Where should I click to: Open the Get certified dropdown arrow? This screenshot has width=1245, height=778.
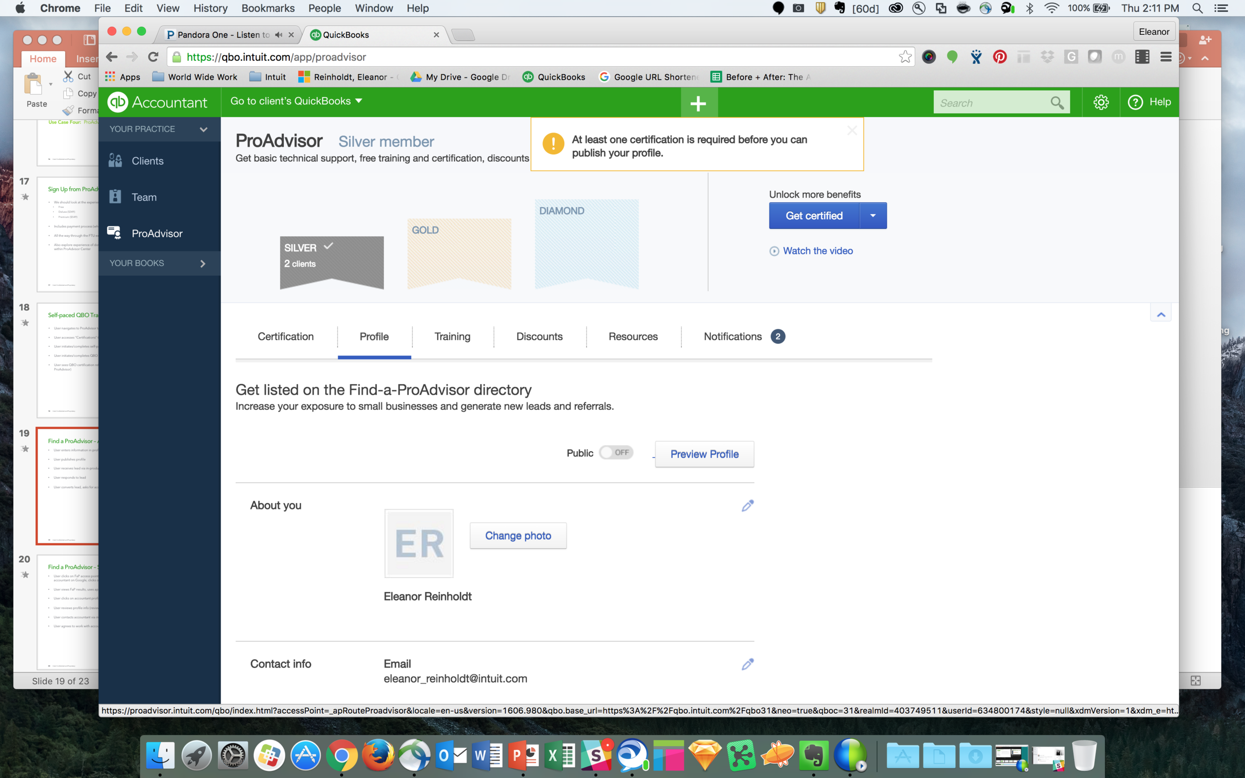pyautogui.click(x=873, y=216)
